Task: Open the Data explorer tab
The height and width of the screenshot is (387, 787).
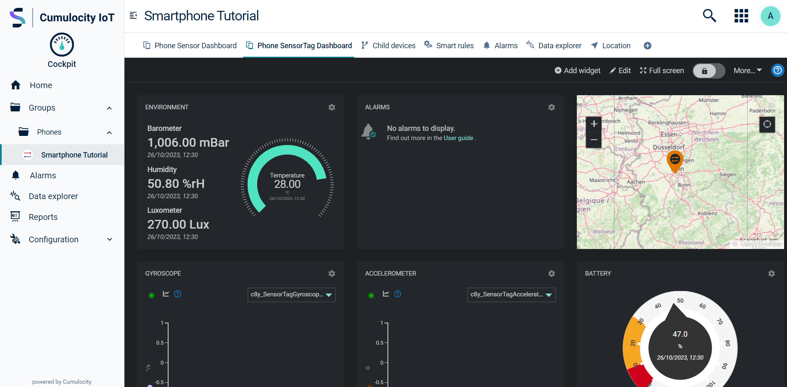Action: tap(554, 46)
